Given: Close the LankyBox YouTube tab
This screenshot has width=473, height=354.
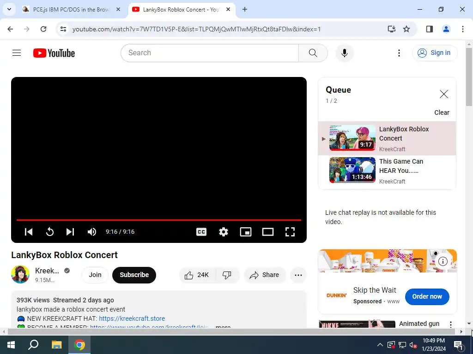Looking at the screenshot, I should [x=228, y=9].
